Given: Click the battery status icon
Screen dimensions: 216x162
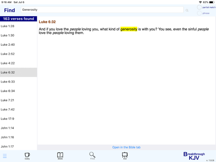Looking at the screenshot, I should click(212, 2).
